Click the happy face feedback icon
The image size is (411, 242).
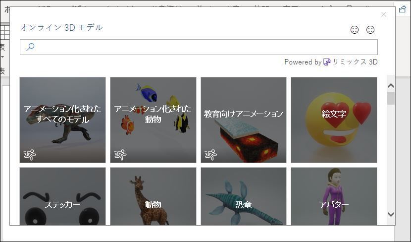tap(355, 30)
